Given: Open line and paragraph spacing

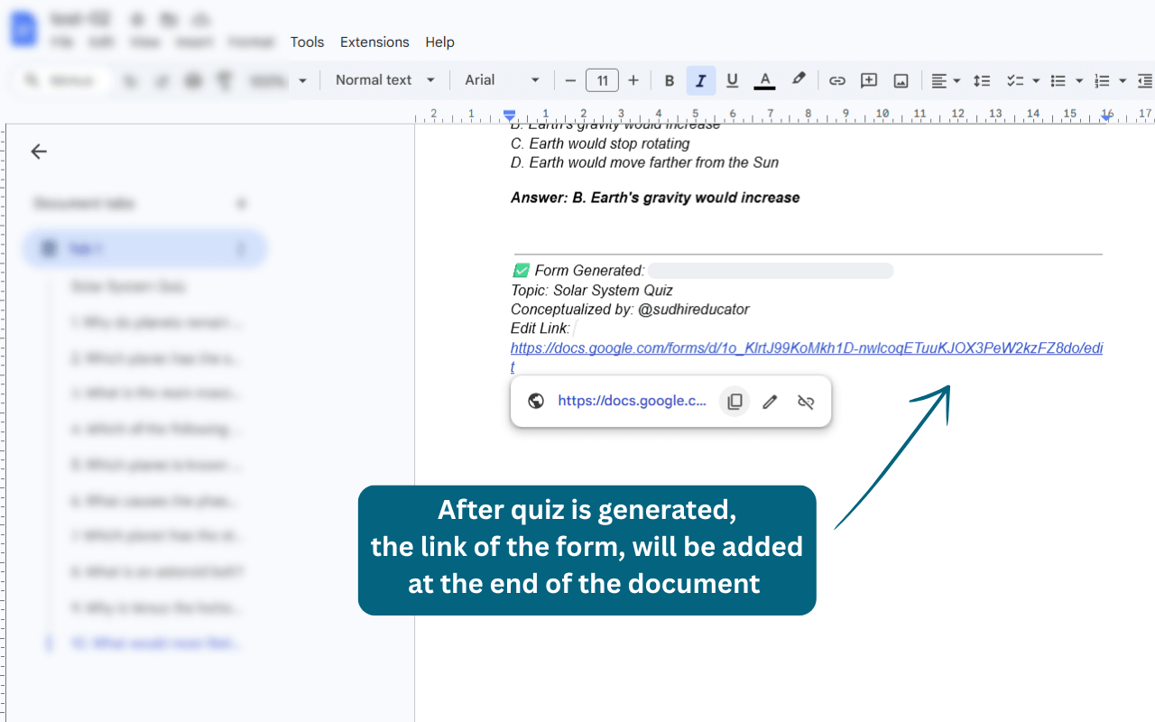Looking at the screenshot, I should point(982,80).
